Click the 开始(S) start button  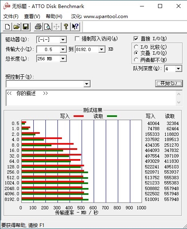click(169, 84)
